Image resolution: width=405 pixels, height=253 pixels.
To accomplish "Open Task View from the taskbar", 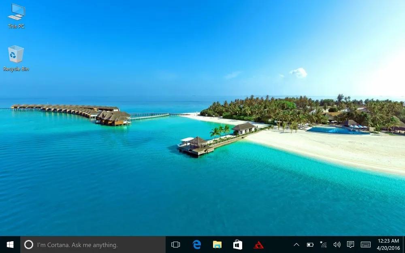I will coord(176,244).
